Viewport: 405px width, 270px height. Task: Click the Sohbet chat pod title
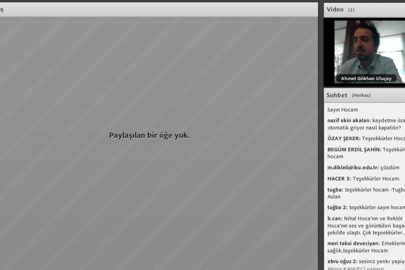(x=337, y=95)
